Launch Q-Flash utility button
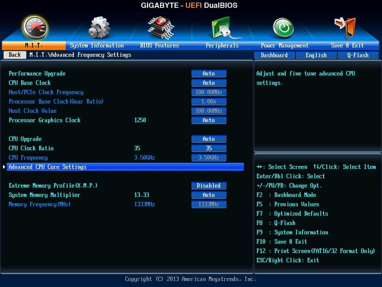382x287 pixels. click(x=358, y=55)
